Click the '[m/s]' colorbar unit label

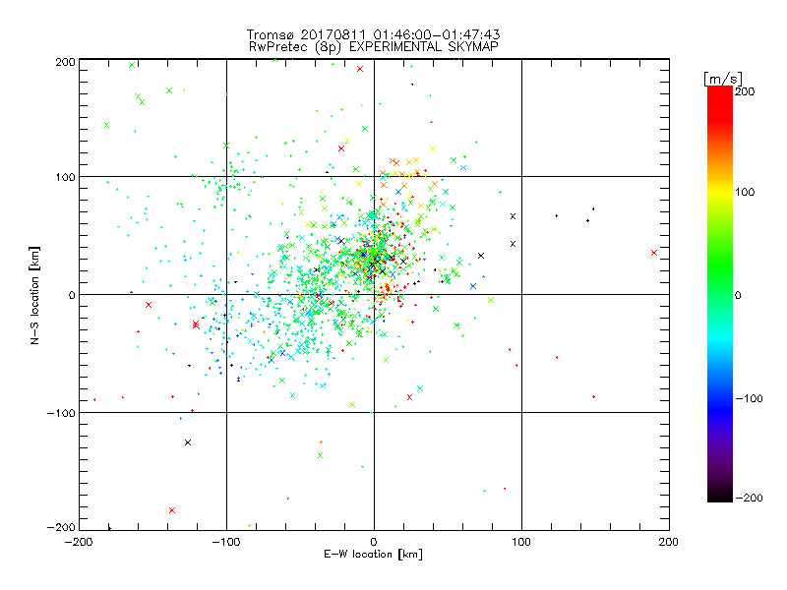pyautogui.click(x=723, y=79)
